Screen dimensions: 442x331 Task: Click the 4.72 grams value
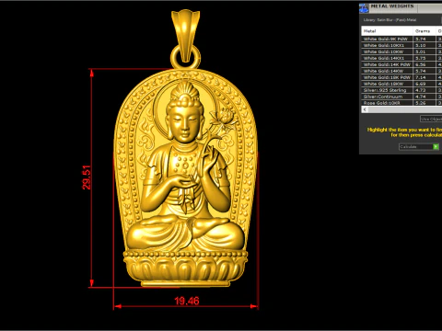(x=421, y=90)
